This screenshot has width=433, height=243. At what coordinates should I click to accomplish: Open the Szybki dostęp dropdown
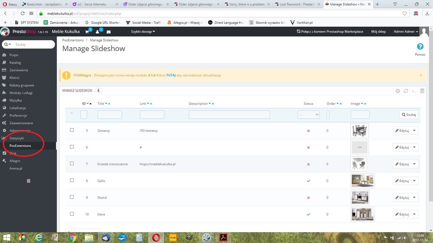click(143, 32)
